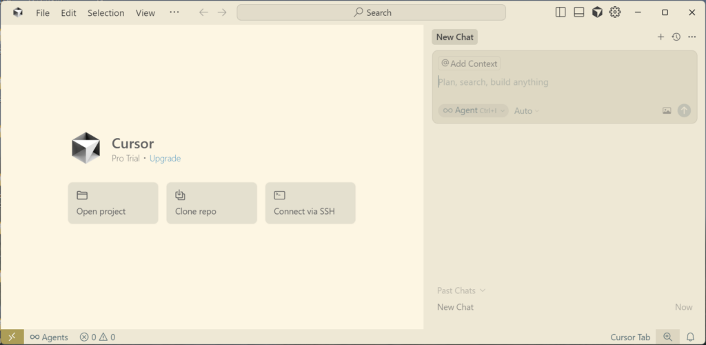Click the zoom magnifier icon in status bar
This screenshot has height=345, width=706.
667,337
